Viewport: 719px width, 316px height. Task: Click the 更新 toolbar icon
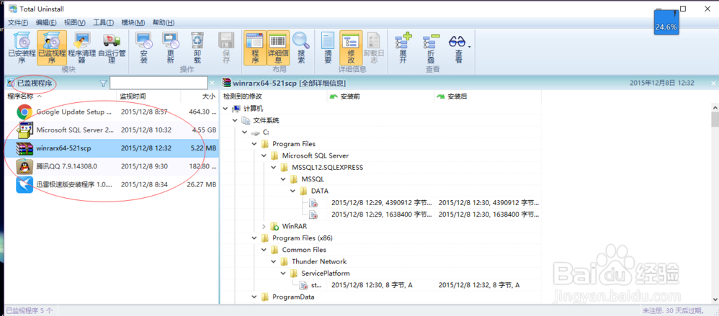tap(171, 48)
